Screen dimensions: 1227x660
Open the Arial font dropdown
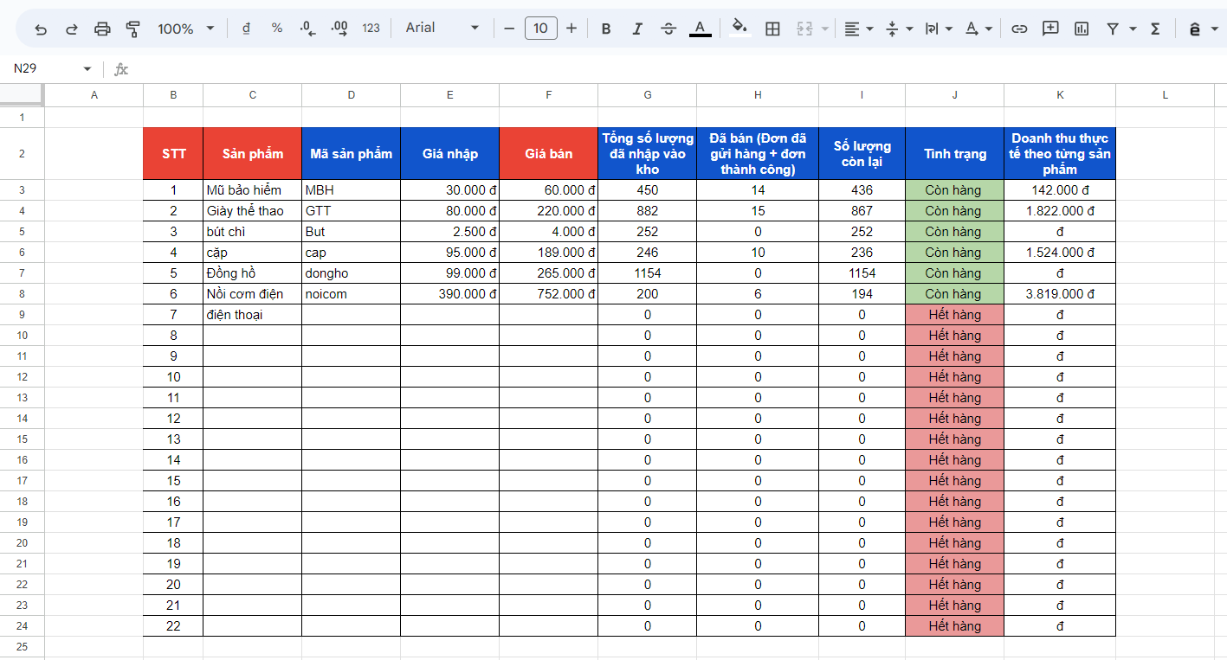coord(442,29)
